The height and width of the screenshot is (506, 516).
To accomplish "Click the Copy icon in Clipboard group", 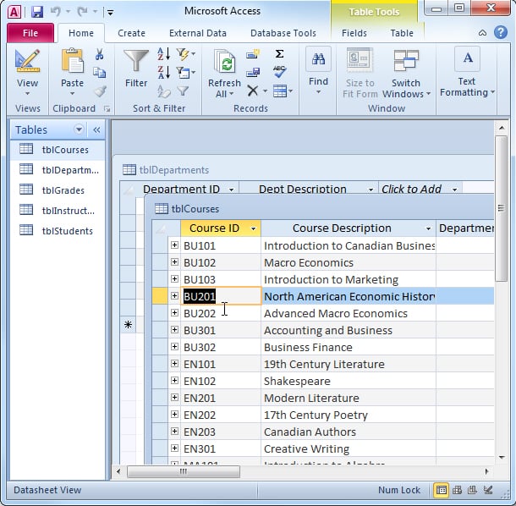I will pyautogui.click(x=99, y=73).
